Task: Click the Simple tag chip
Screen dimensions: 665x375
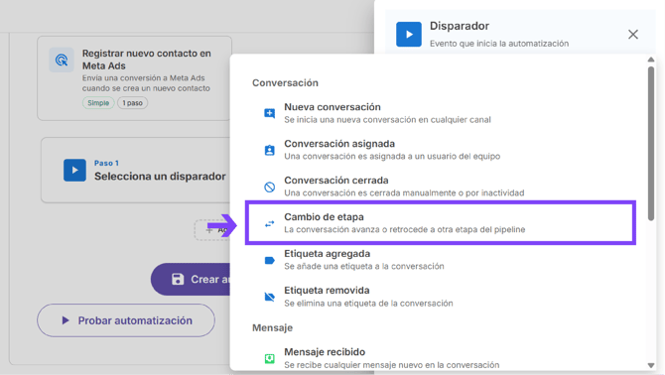Action: pyautogui.click(x=98, y=103)
